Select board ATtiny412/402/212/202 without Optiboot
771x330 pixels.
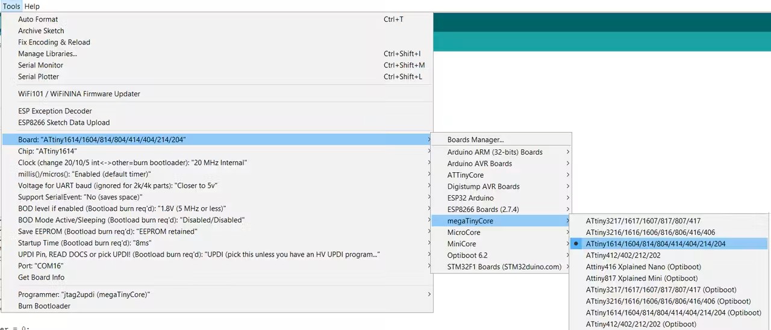(x=669, y=255)
